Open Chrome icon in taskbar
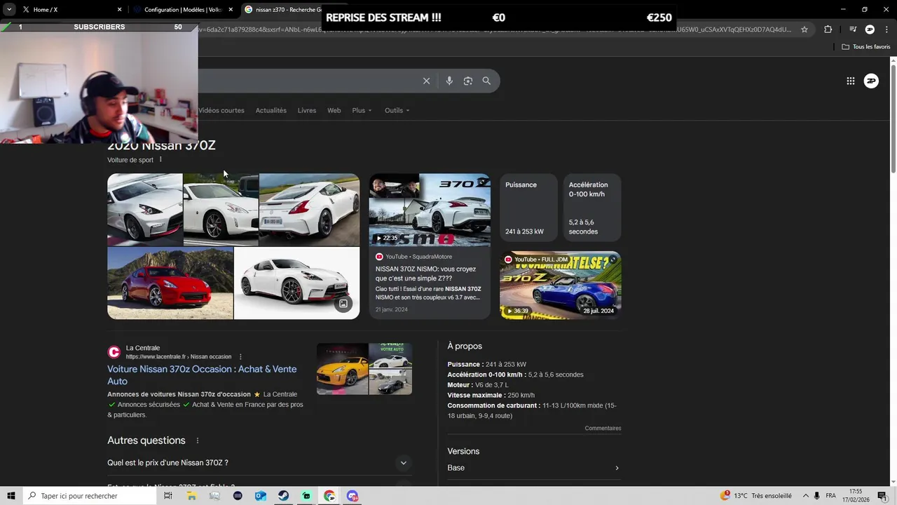The width and height of the screenshot is (897, 505). 329,496
